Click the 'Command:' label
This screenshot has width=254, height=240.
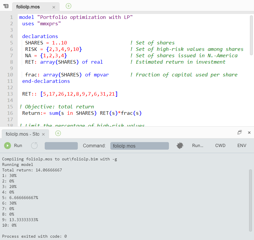[94, 146]
